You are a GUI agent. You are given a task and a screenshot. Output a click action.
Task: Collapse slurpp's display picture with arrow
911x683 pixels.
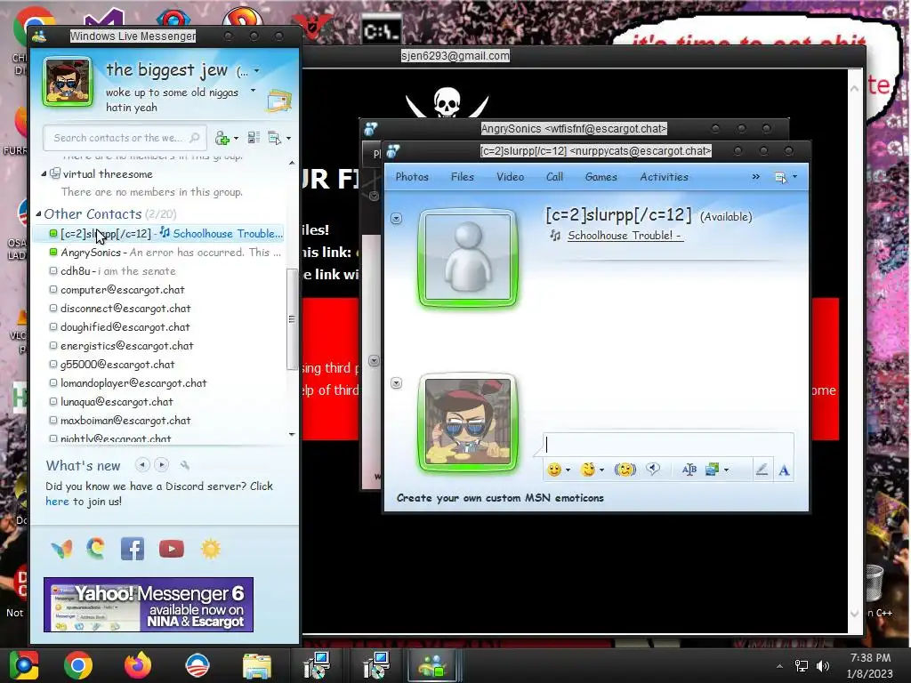pyautogui.click(x=396, y=219)
